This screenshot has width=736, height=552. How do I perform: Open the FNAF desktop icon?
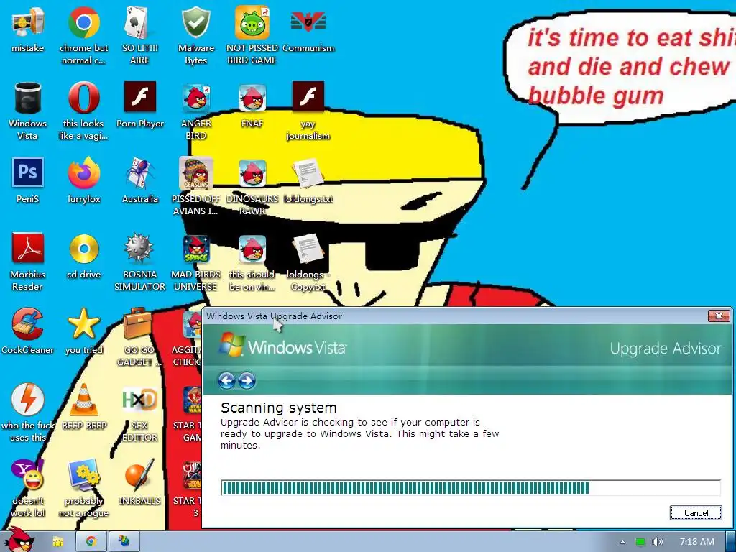pyautogui.click(x=252, y=98)
